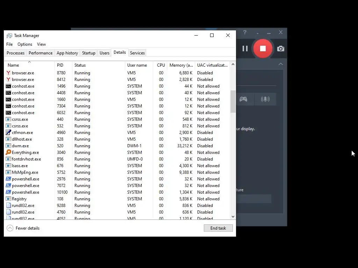Click the MsMpEng.exe process icon
Viewport: 358px width, 268px height.
coord(8,172)
